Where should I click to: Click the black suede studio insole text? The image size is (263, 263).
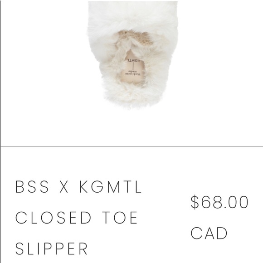pos(133,73)
